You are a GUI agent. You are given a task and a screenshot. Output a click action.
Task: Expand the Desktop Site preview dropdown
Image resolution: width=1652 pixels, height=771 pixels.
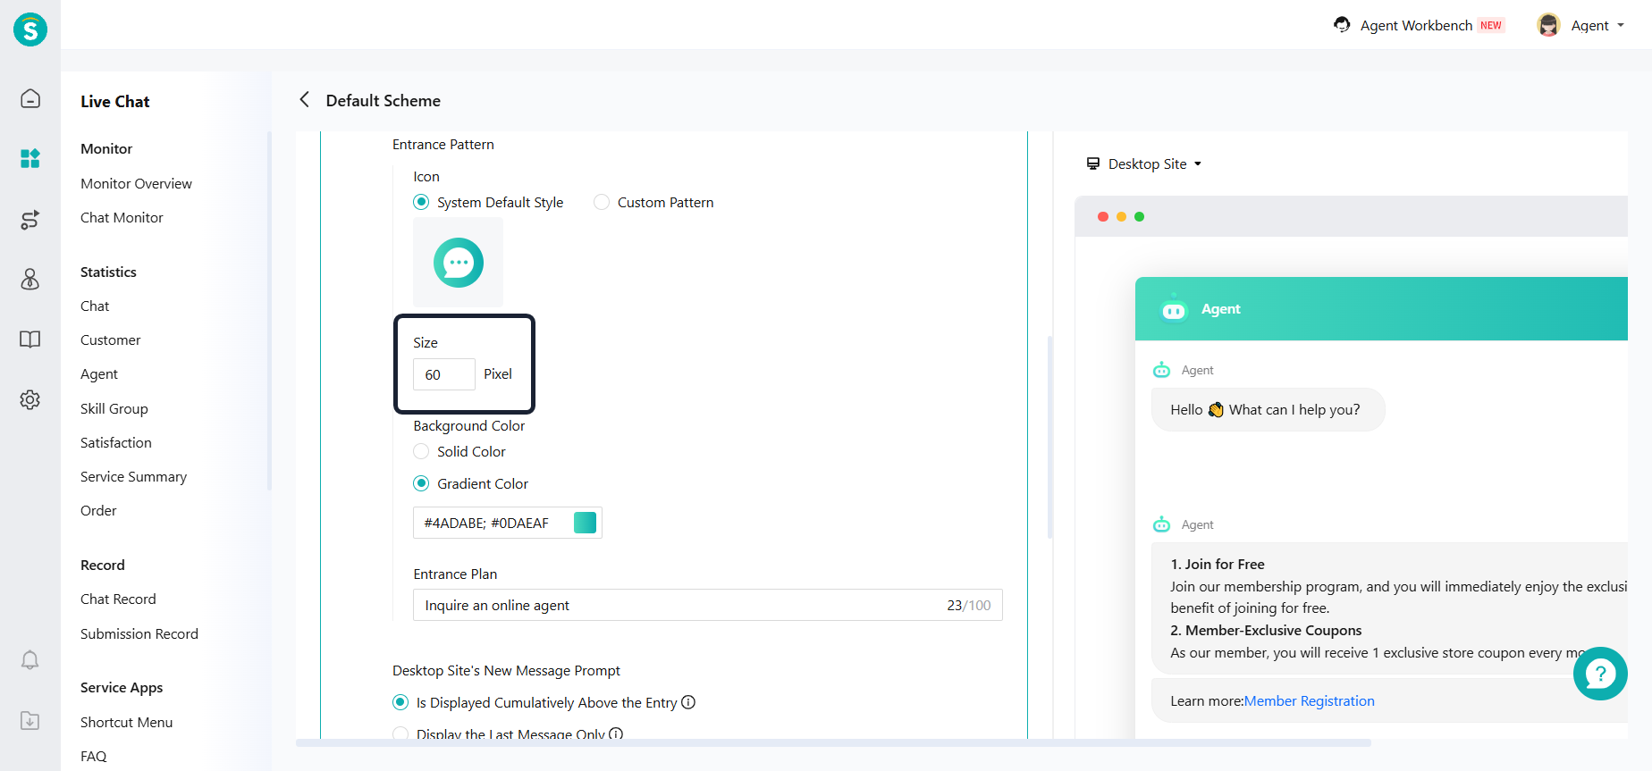1145,164
